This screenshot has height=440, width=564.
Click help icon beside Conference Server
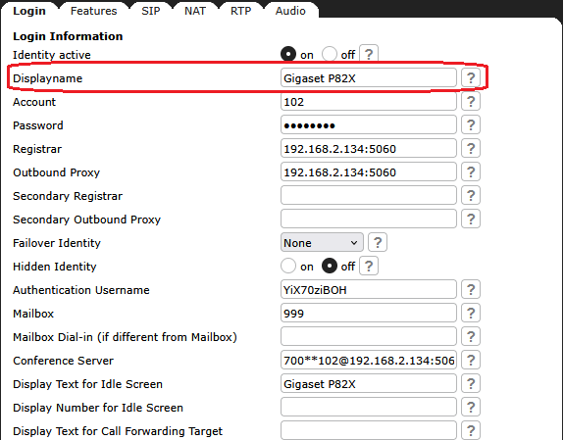(x=471, y=361)
